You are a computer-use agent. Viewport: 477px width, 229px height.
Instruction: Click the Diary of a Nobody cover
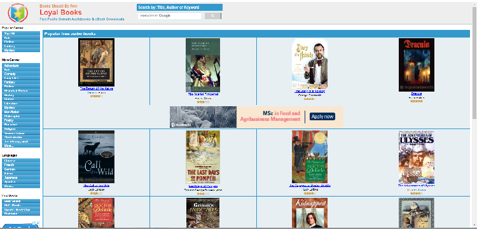310,64
